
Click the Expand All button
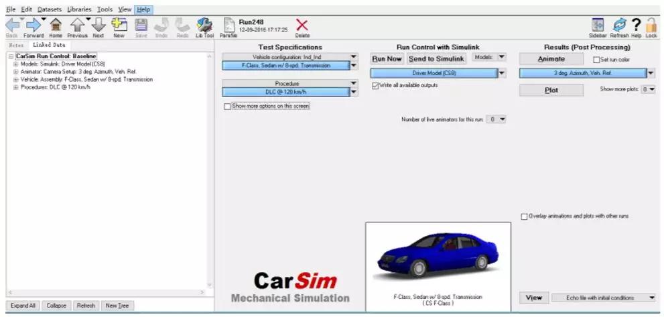coord(23,306)
